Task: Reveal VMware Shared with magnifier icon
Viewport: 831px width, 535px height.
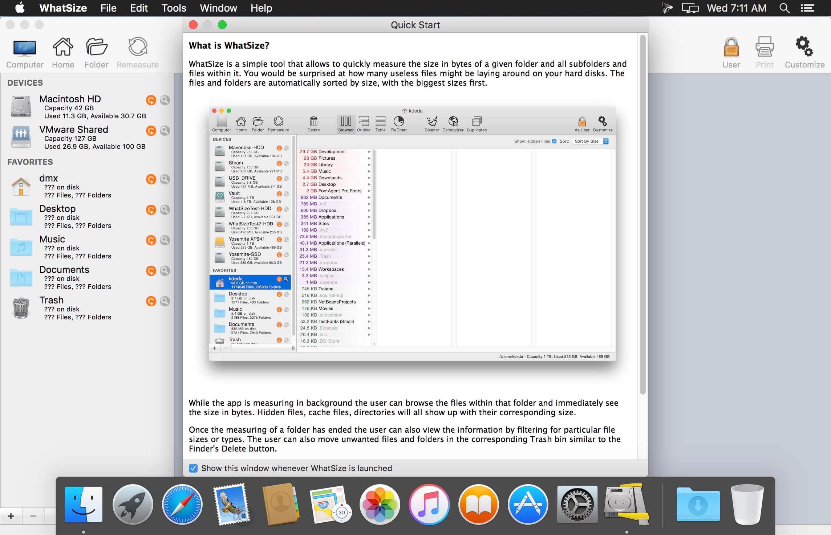Action: (165, 130)
